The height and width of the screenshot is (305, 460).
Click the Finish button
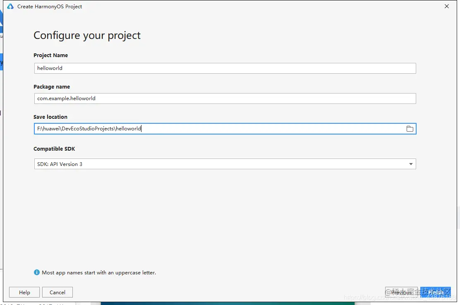point(436,292)
